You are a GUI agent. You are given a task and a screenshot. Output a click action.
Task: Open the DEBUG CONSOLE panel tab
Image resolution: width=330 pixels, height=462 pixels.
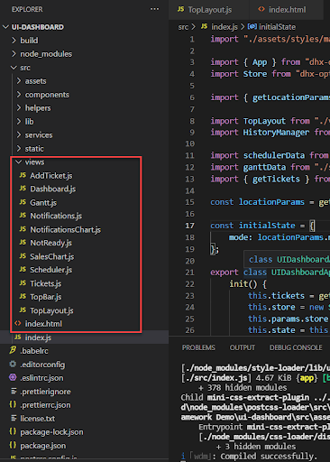pos(296,347)
